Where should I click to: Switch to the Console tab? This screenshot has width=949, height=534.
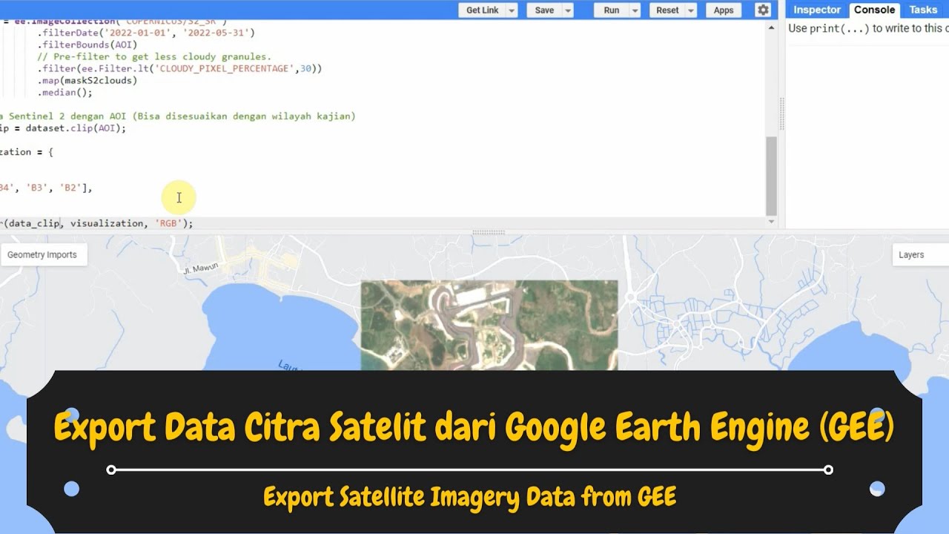[x=874, y=10]
